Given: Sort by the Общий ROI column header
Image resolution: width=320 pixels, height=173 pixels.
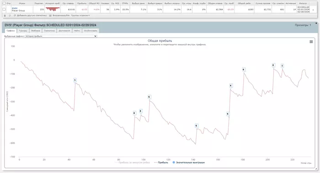Looking at the screenshot, I should coord(94,4).
